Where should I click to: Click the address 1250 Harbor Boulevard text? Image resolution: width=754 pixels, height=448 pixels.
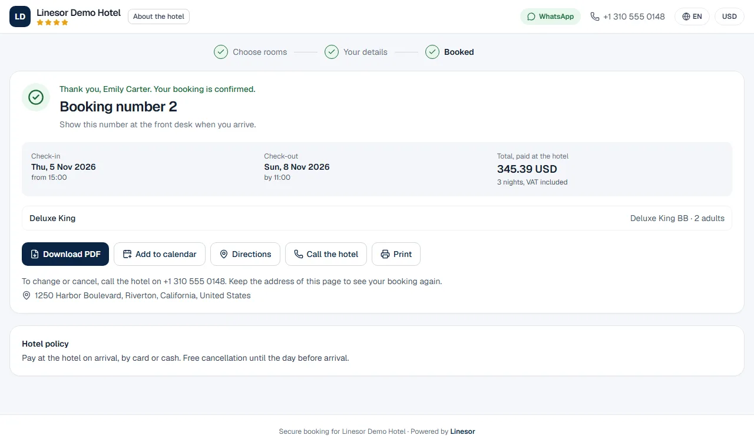tap(143, 295)
